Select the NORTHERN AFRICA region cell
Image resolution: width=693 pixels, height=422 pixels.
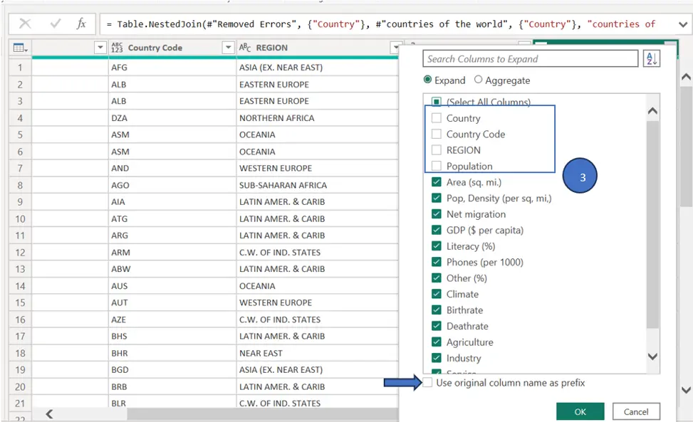[318, 118]
